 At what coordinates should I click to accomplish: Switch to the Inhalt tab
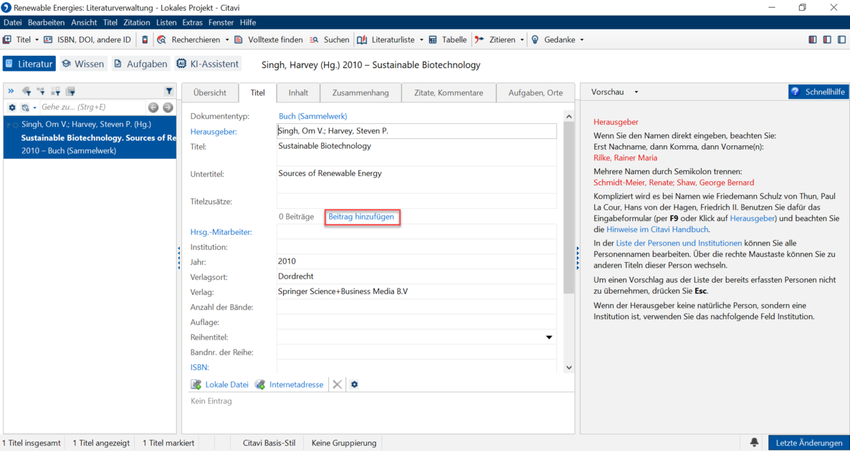pyautogui.click(x=298, y=92)
